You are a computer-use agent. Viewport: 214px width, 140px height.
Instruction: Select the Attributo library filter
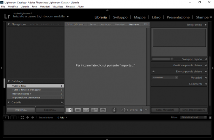pos(105,24)
